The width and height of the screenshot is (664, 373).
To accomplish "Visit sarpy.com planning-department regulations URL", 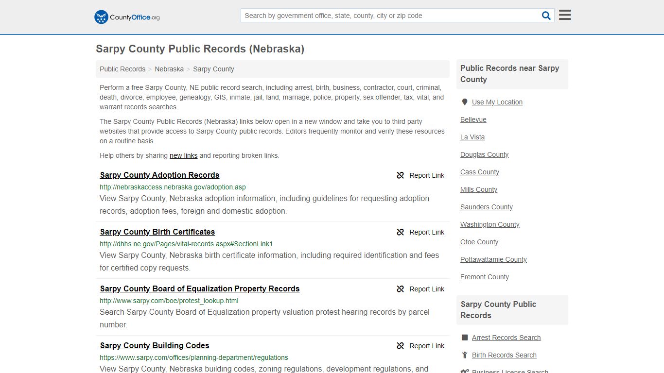I will click(194, 357).
